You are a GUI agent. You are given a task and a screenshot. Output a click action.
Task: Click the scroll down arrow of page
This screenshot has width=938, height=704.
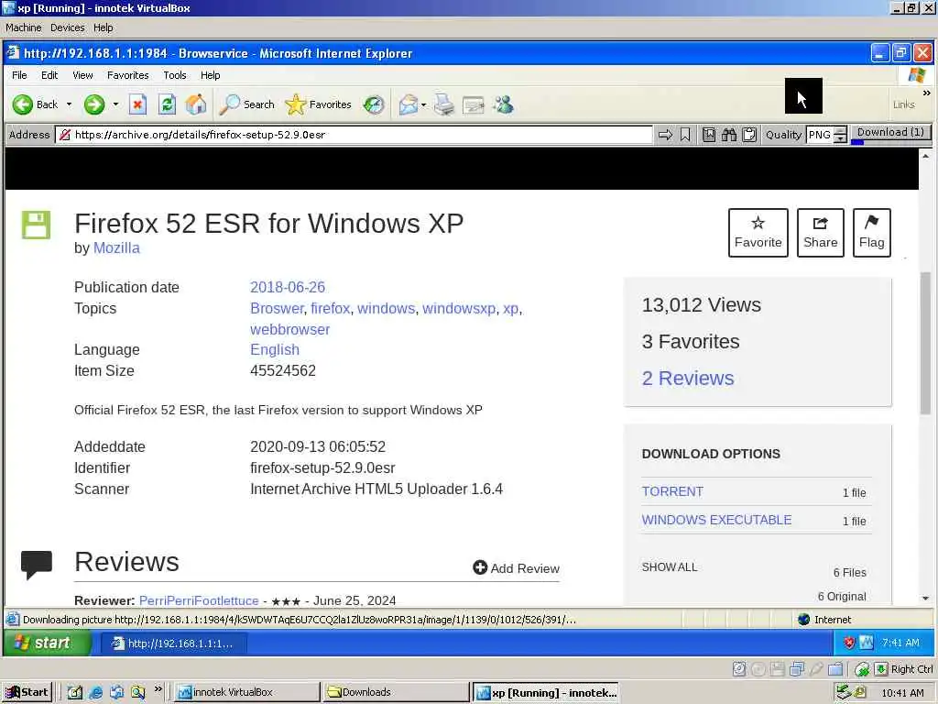pos(925,598)
